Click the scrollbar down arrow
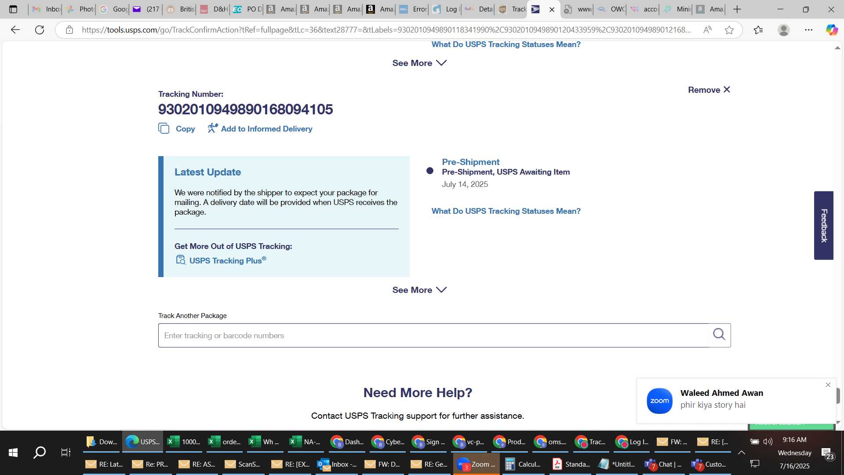This screenshot has width=844, height=475. [838, 422]
